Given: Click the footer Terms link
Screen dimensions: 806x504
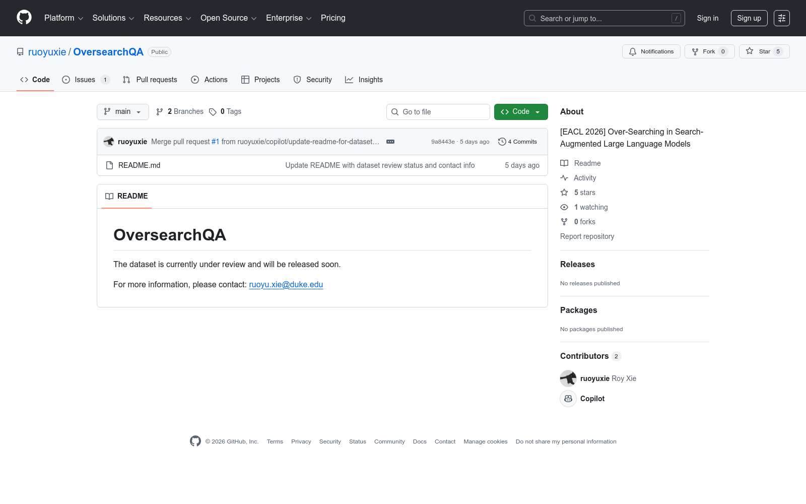Looking at the screenshot, I should click(275, 442).
